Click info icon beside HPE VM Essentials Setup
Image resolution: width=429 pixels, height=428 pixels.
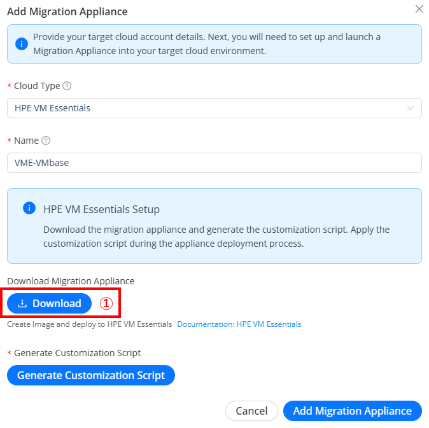point(29,208)
